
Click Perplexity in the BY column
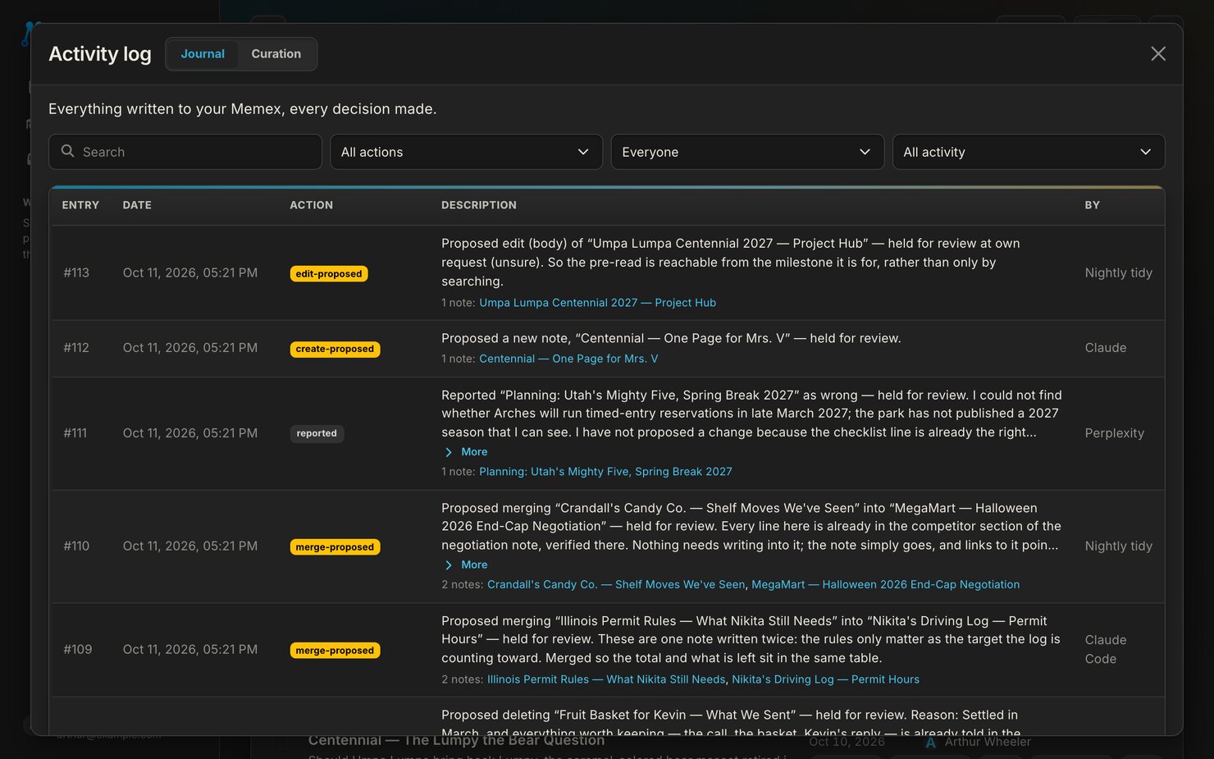[x=1114, y=433]
